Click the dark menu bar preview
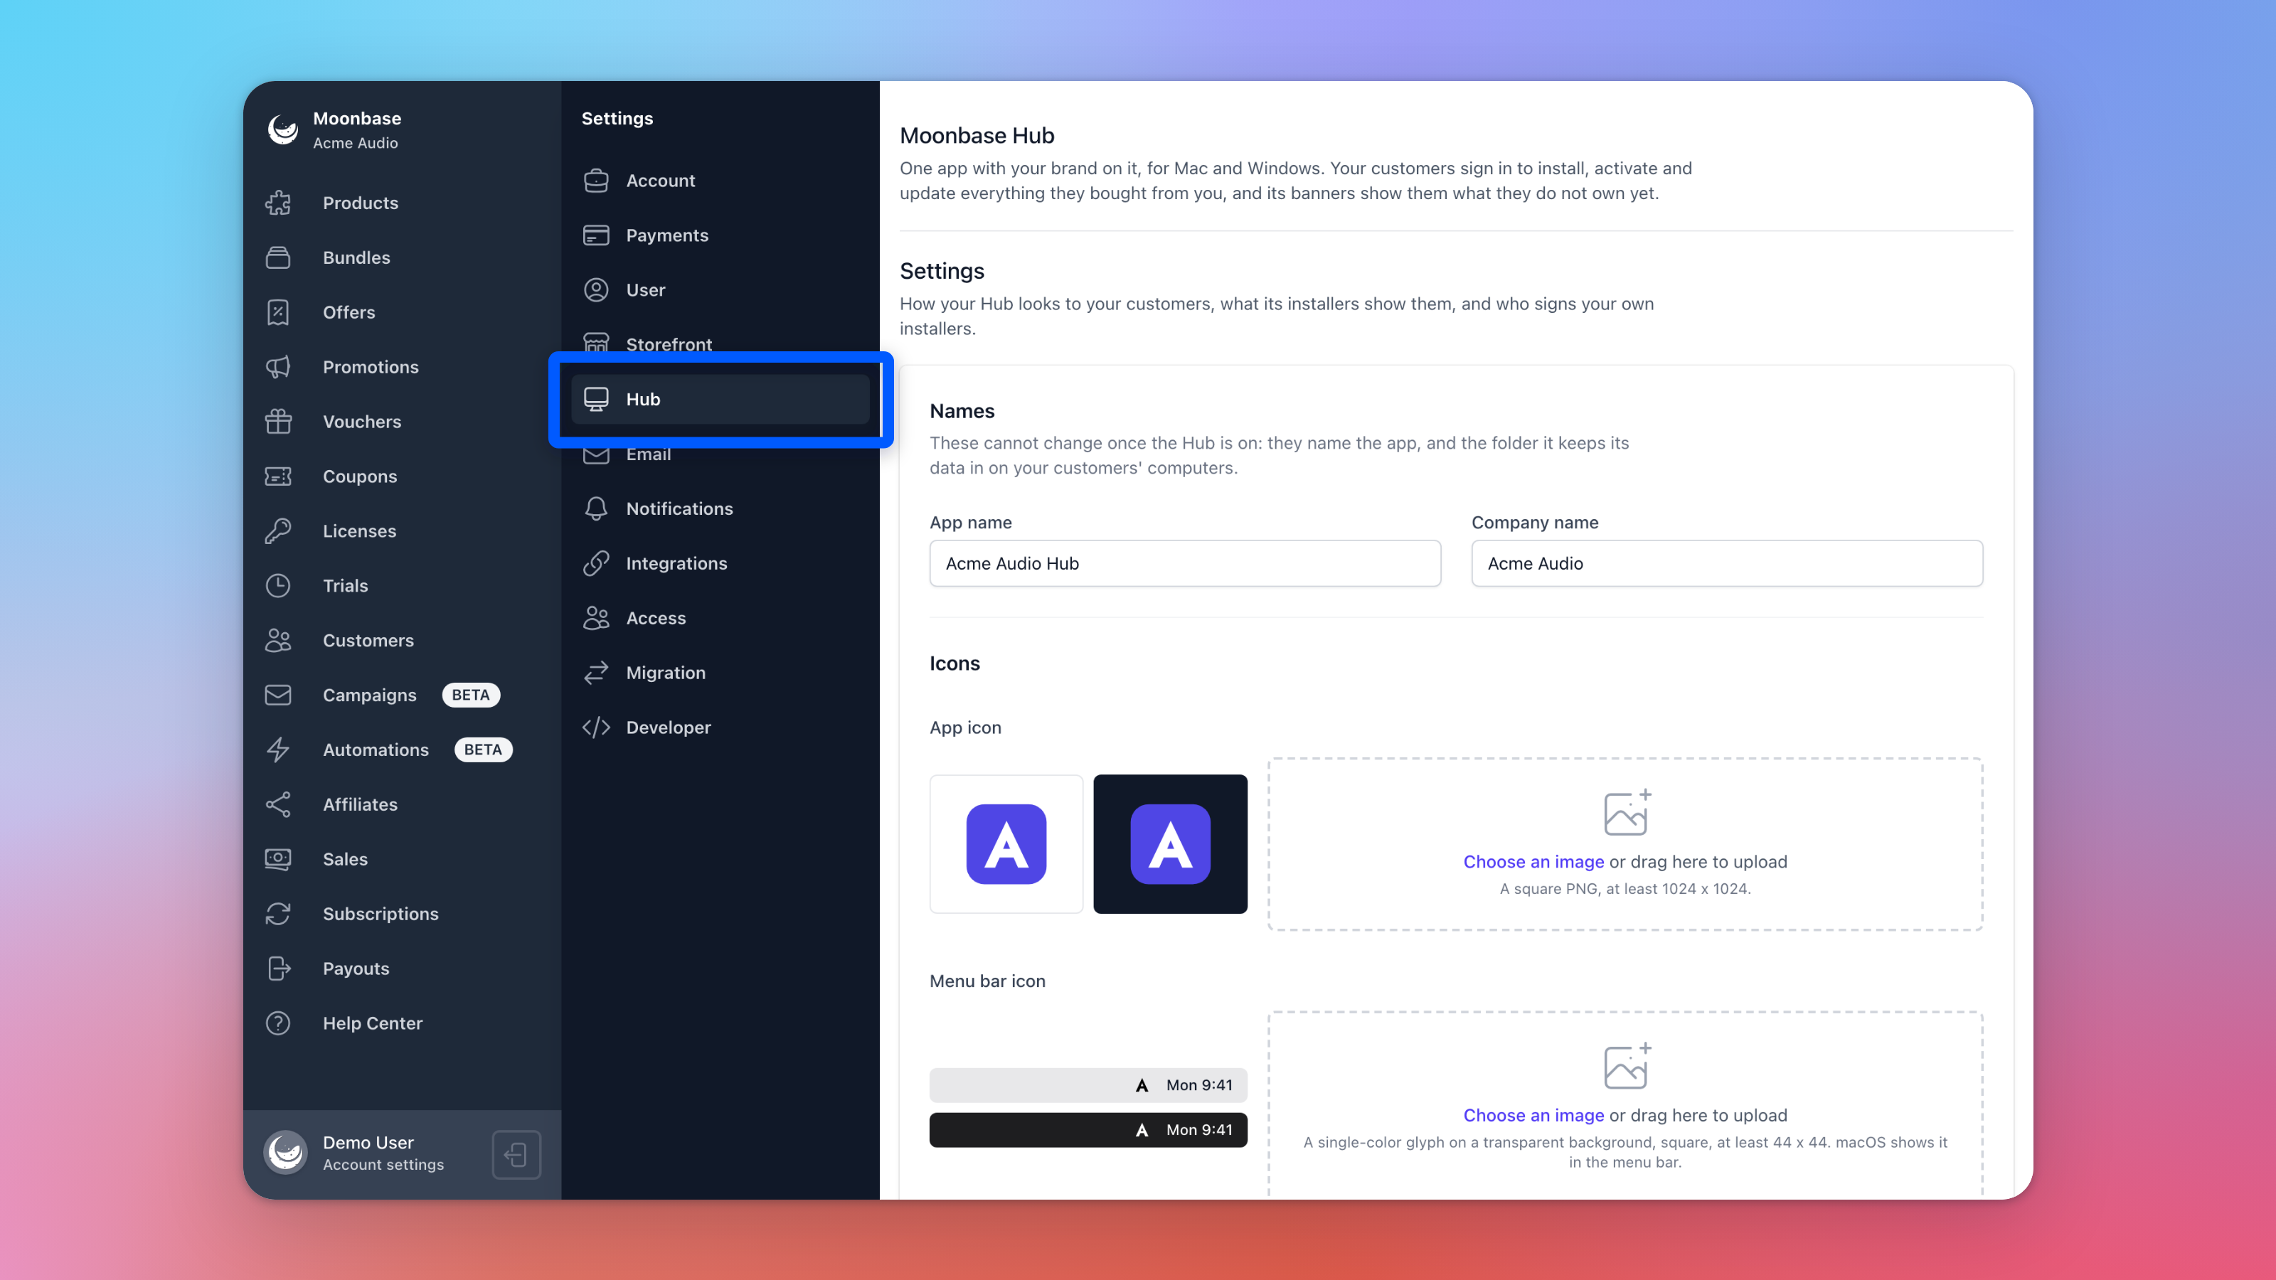This screenshot has height=1280, width=2276. pos(1088,1131)
